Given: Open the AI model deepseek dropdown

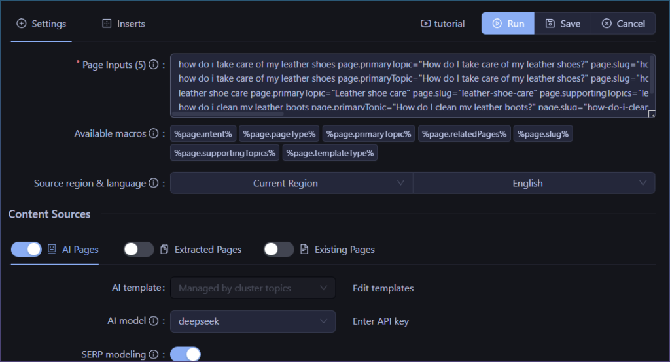Looking at the screenshot, I should point(253,321).
